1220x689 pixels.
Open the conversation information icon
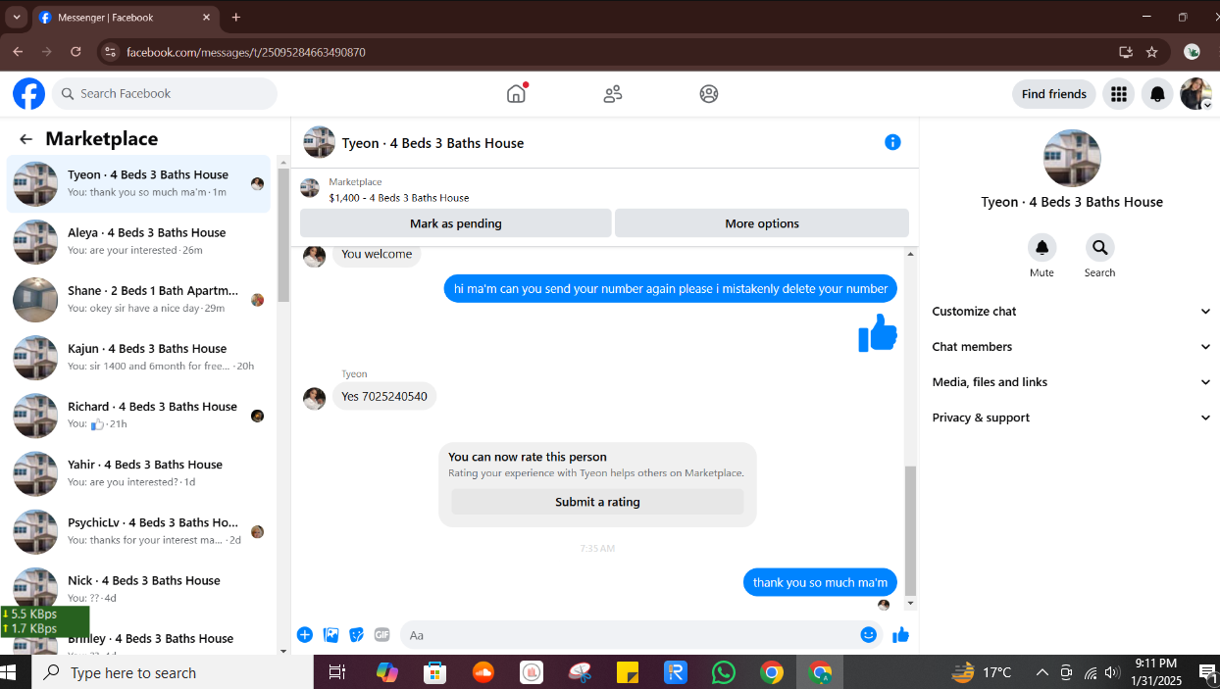892,142
